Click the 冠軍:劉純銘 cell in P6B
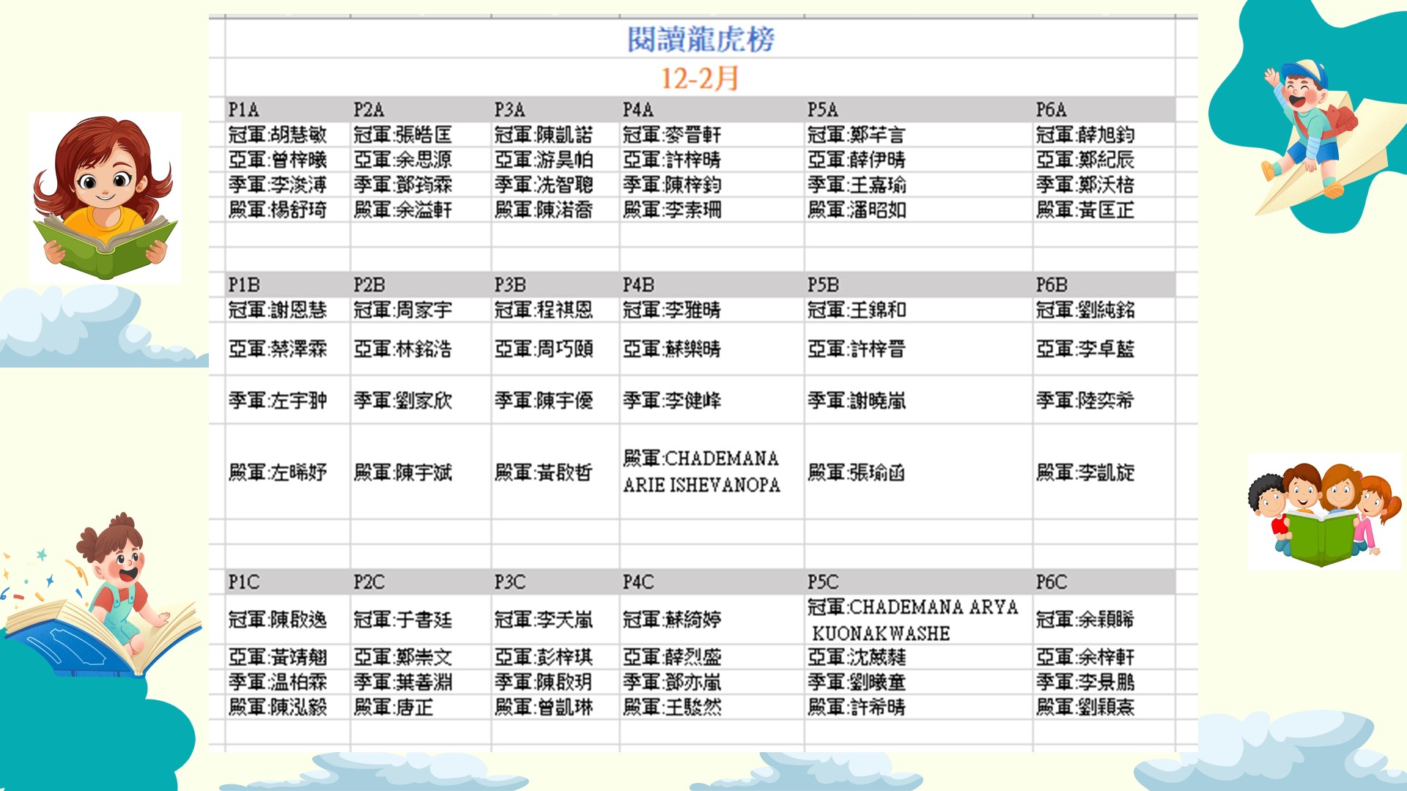 click(1085, 310)
